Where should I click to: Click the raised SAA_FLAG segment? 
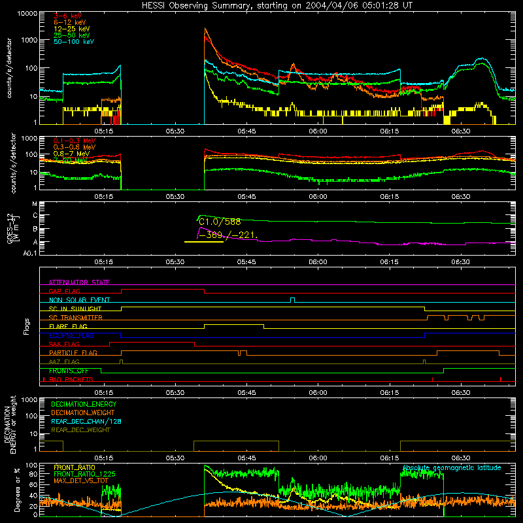click(152, 342)
